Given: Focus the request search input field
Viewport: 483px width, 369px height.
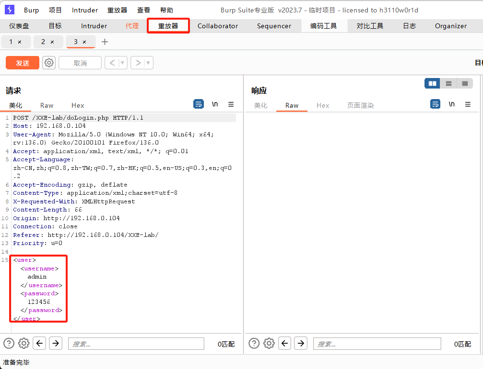Looking at the screenshot, I should point(136,344).
